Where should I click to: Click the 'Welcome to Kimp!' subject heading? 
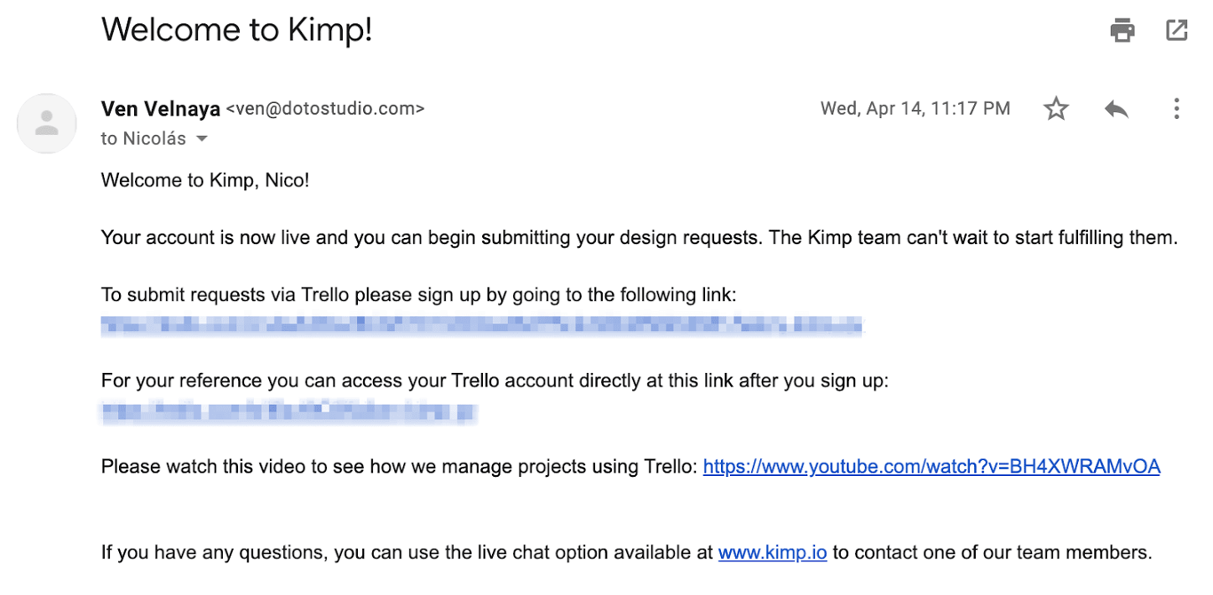coord(236,30)
